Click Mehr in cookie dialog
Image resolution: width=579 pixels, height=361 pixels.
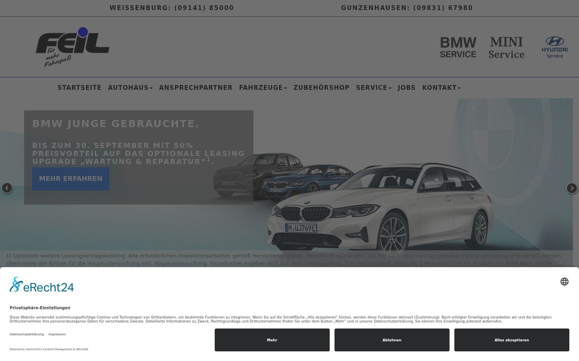(x=272, y=340)
